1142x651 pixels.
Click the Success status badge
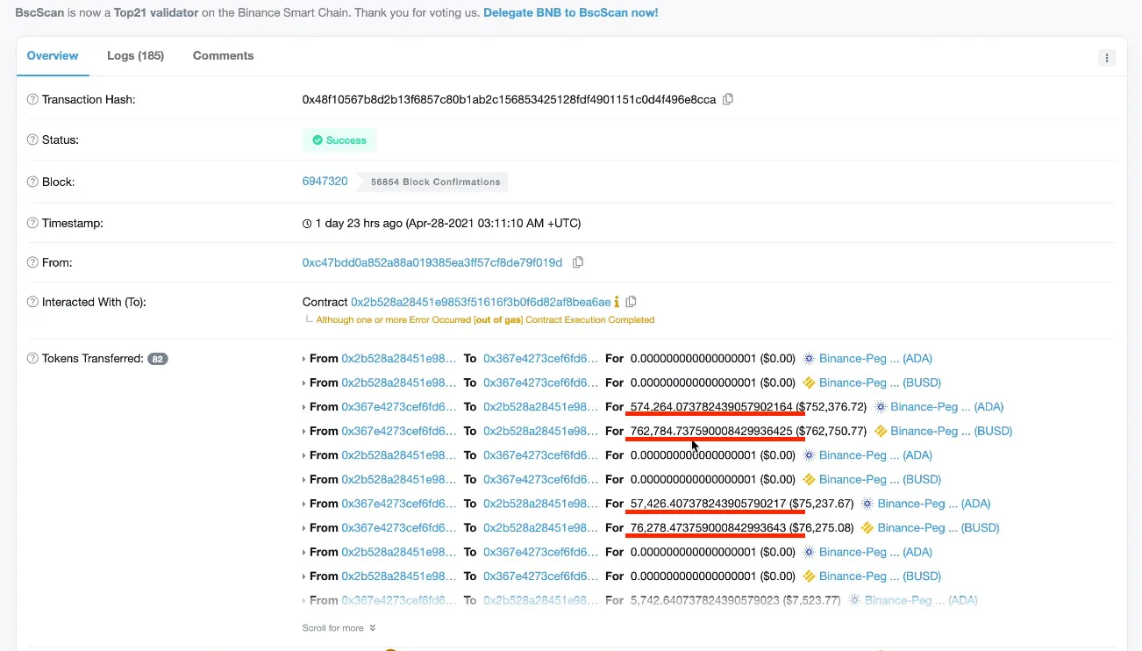(x=339, y=140)
